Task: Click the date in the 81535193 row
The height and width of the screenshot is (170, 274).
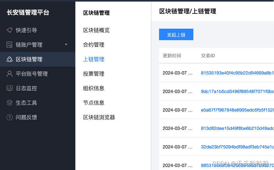Action: (178, 73)
